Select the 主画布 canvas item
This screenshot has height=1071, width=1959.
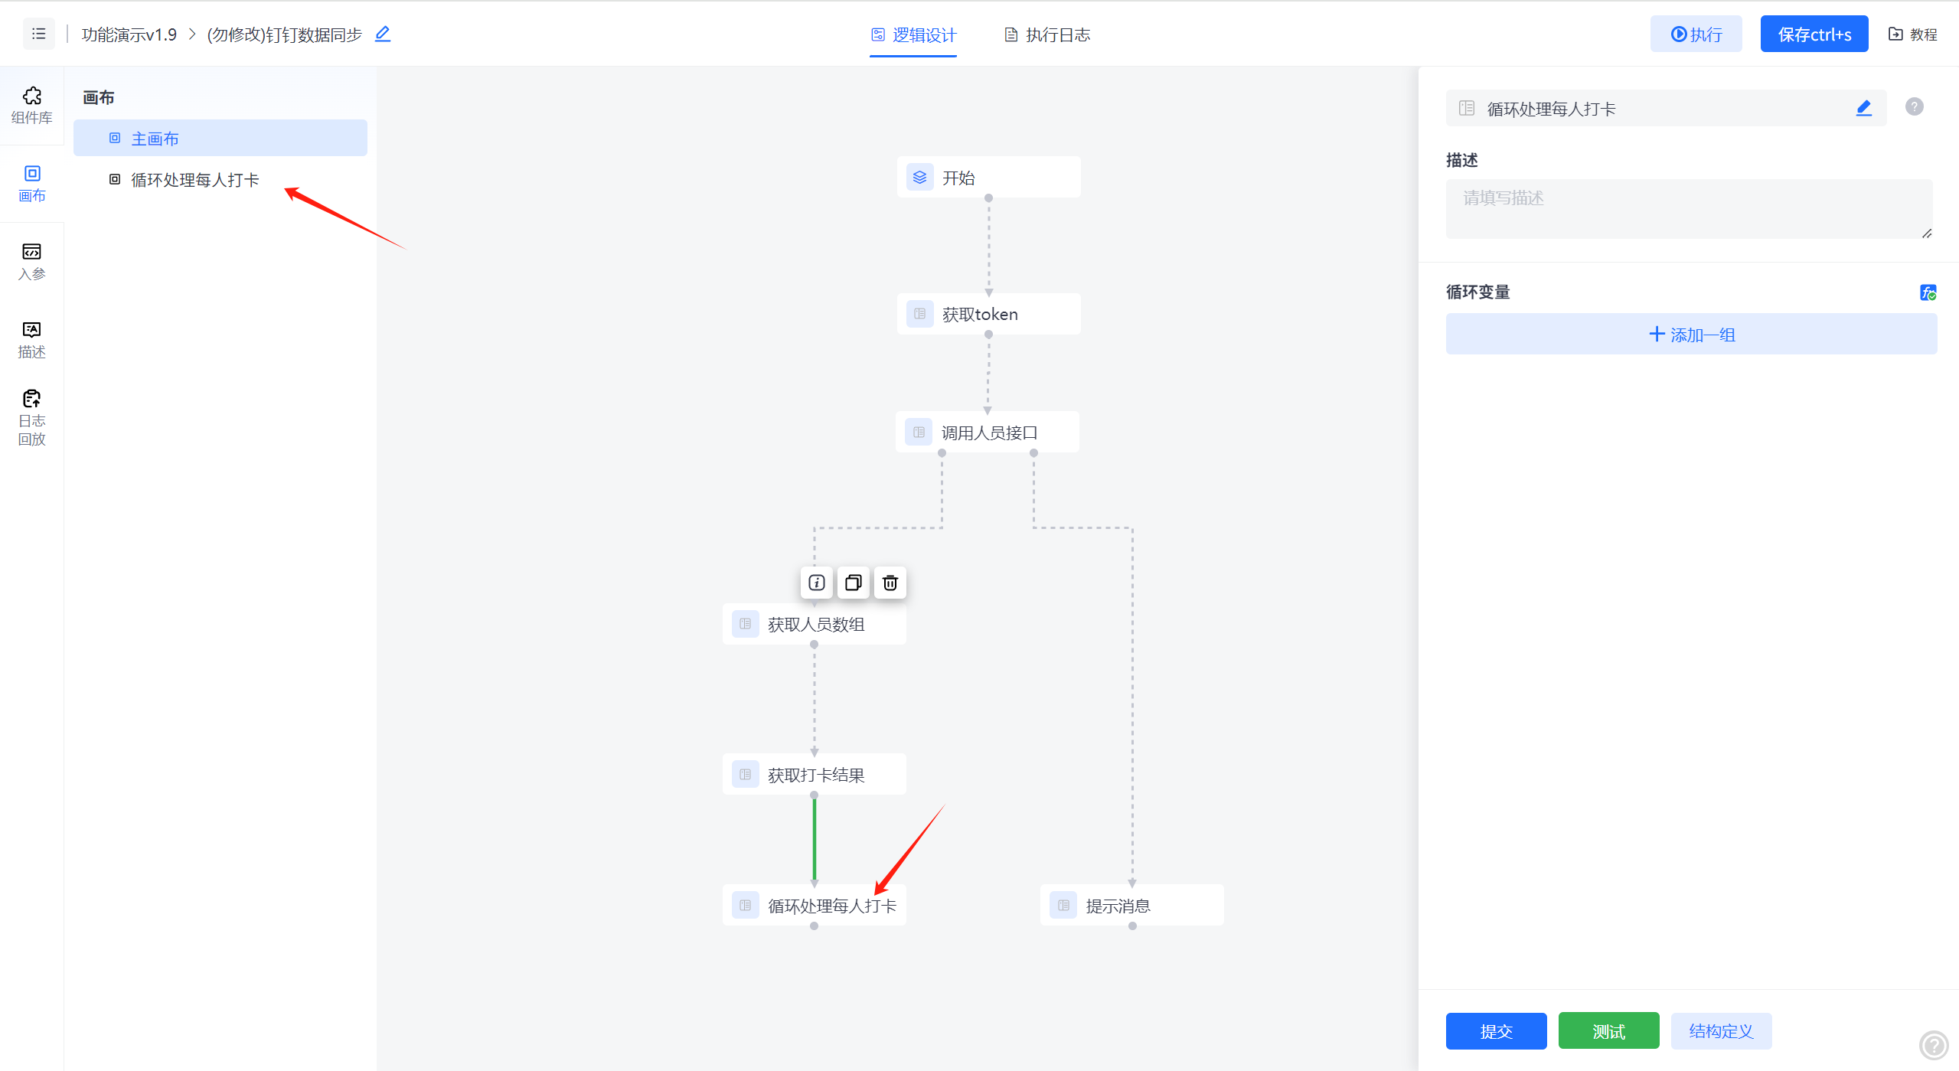(x=155, y=139)
